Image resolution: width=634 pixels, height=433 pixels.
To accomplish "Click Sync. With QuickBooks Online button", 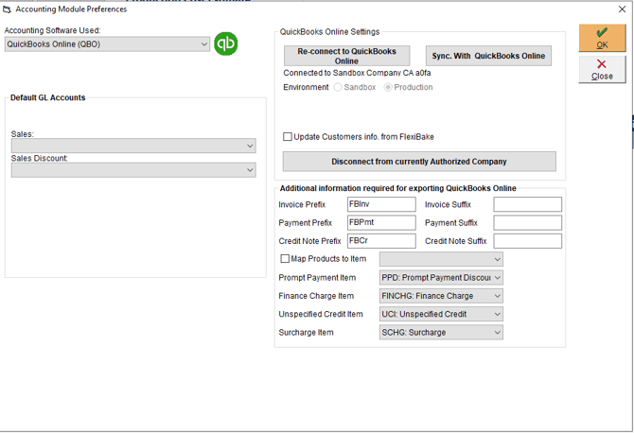I will pos(488,56).
